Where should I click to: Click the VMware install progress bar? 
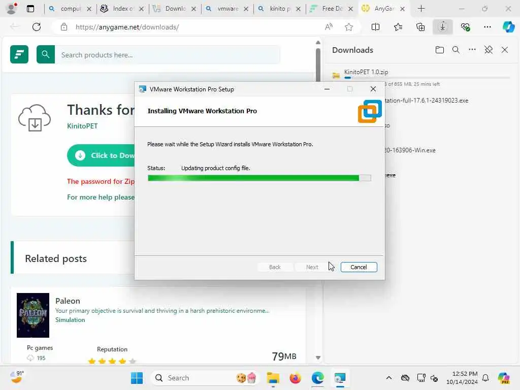coord(259,178)
